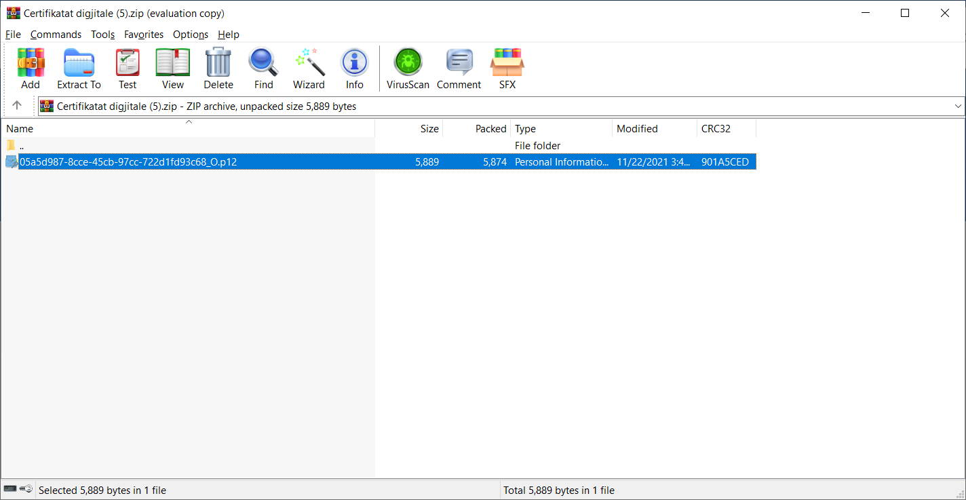Click the modified date 11/22/2021 cell
966x500 pixels.
(x=655, y=162)
